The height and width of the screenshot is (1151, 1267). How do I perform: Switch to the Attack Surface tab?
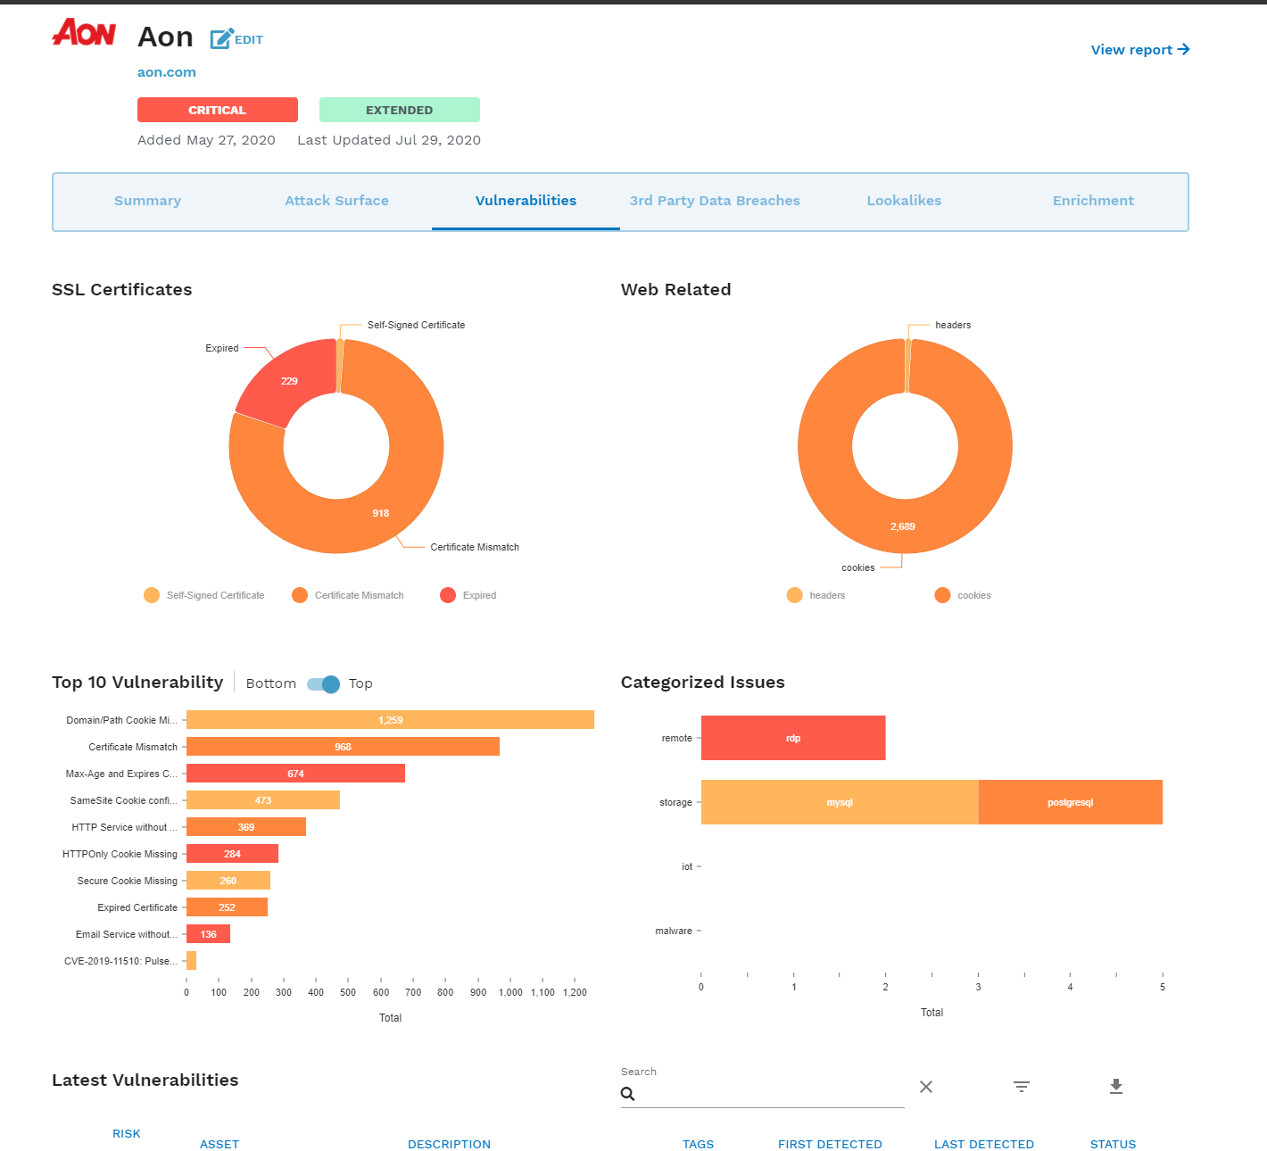336,201
